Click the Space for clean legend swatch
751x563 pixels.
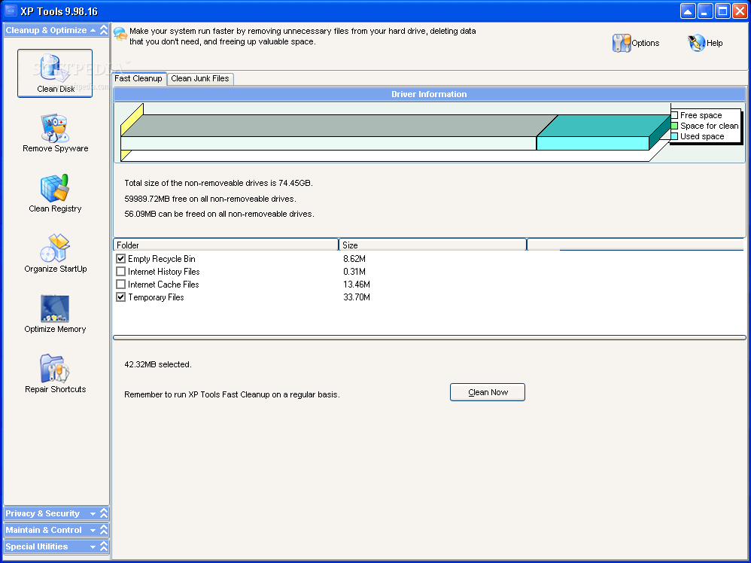(x=674, y=126)
